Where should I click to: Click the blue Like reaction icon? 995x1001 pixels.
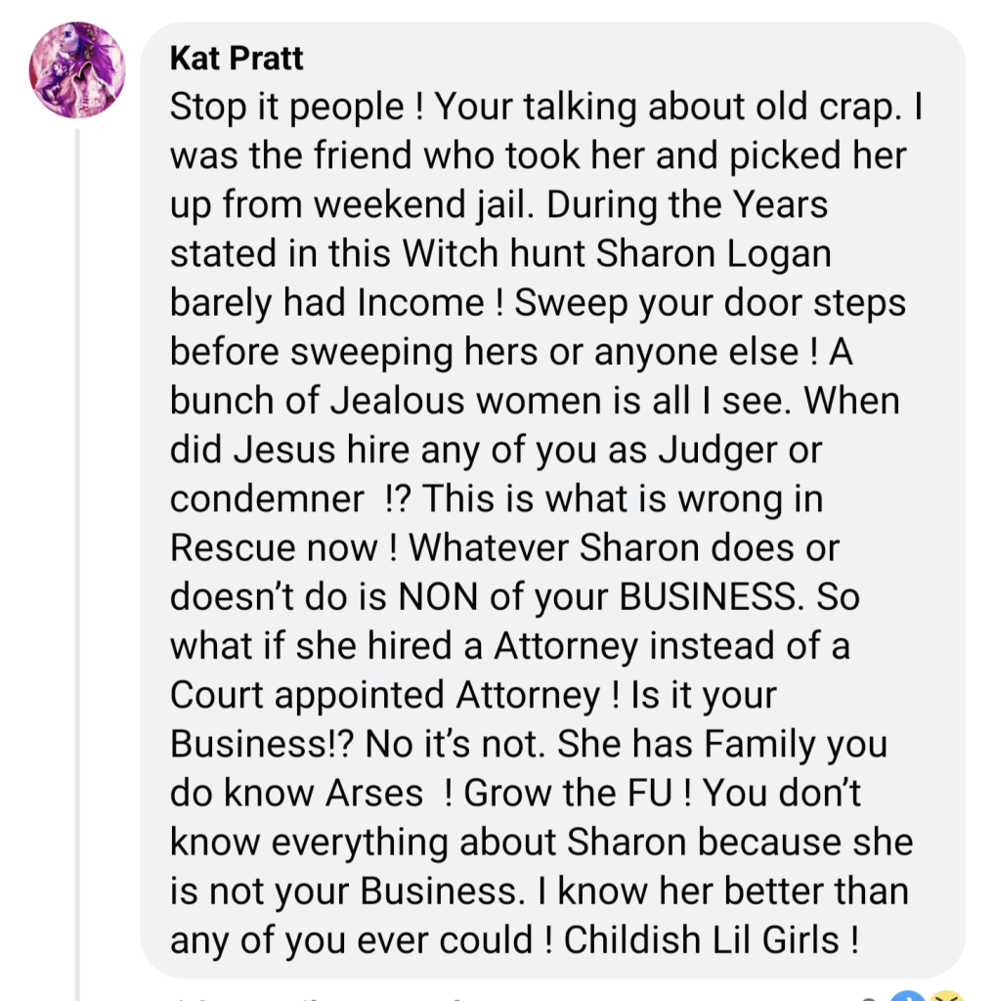click(909, 992)
